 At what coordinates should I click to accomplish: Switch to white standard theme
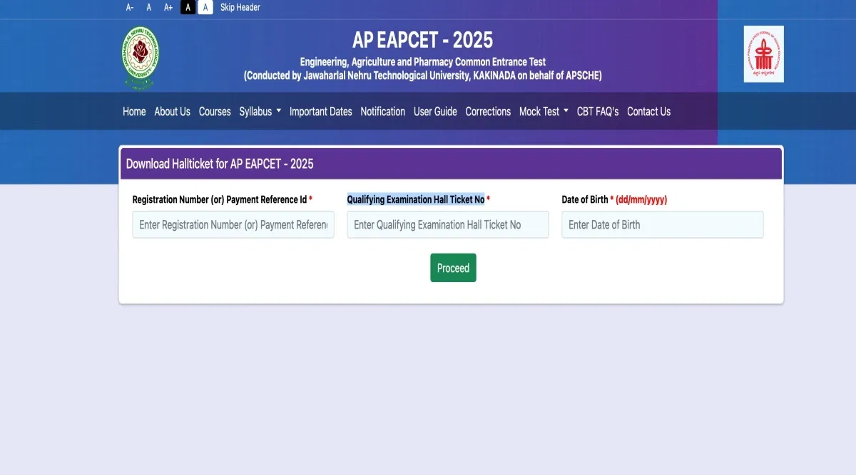click(205, 7)
